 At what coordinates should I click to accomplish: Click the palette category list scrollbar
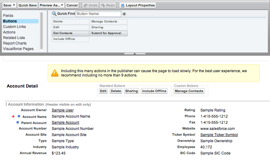[x=42, y=31]
